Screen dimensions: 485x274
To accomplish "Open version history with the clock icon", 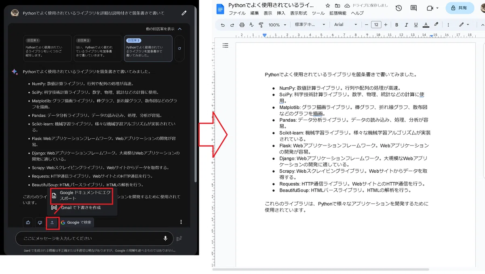I will [399, 8].
